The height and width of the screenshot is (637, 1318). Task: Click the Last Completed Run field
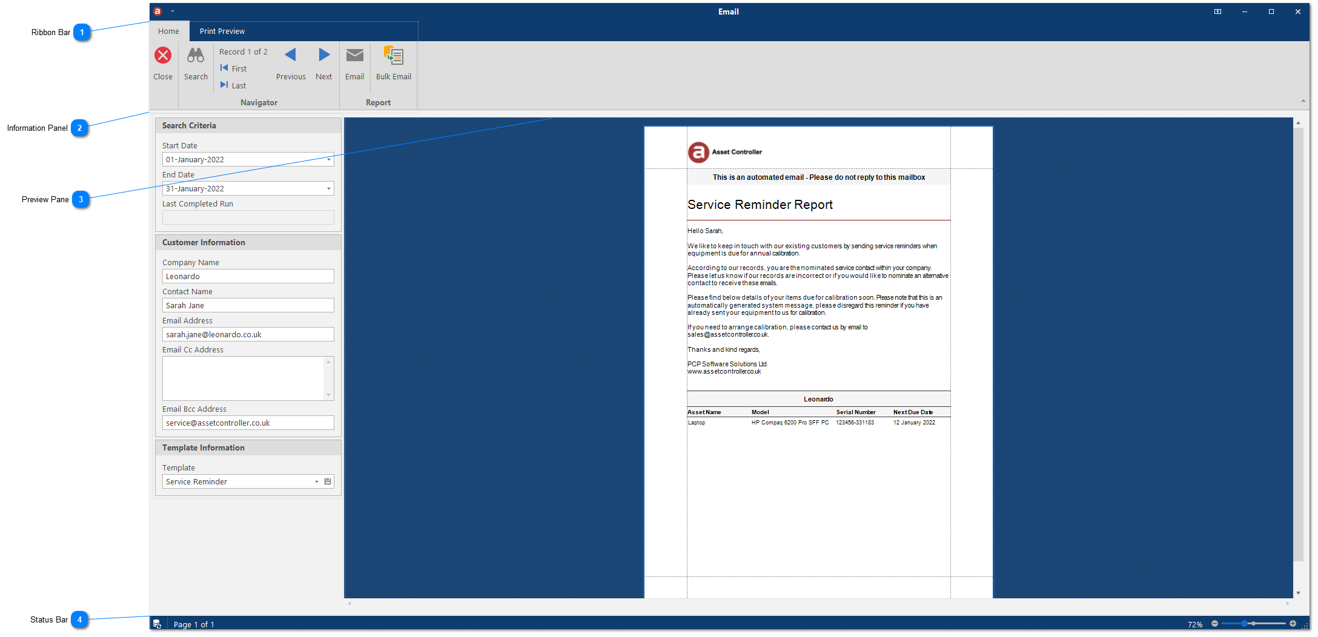tap(248, 217)
